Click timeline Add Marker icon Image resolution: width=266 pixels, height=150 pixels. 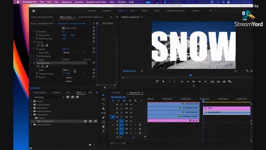click(130, 101)
